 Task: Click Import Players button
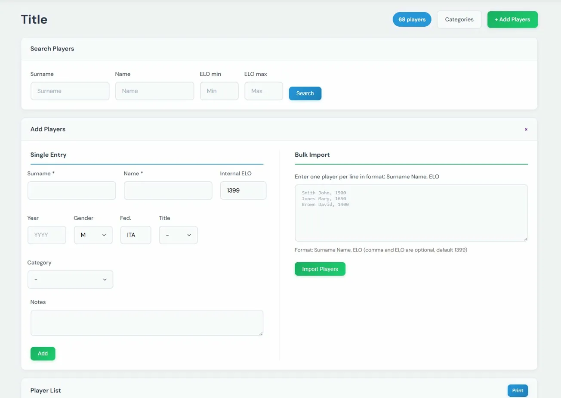[320, 269]
